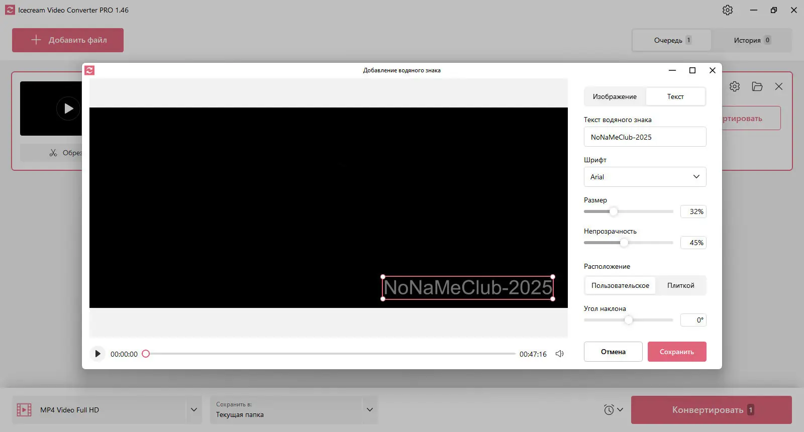Click the 32% size value field
804x432 pixels.
coord(693,211)
